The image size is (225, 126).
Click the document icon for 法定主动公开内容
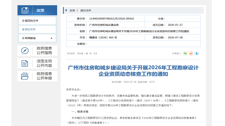pos(25,64)
